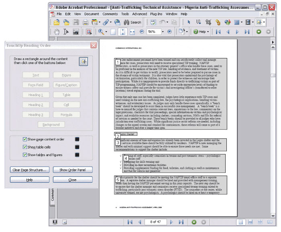Open the Comments menu

click(110, 14)
